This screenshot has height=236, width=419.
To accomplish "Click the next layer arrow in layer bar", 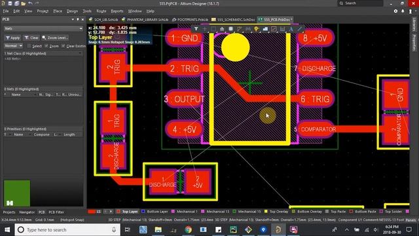I will click(111, 211).
